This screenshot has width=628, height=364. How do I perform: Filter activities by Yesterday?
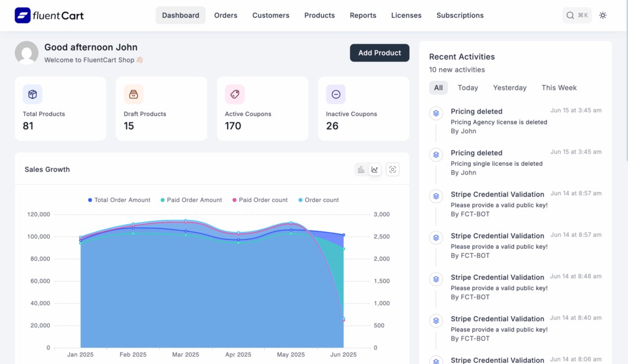coord(509,87)
